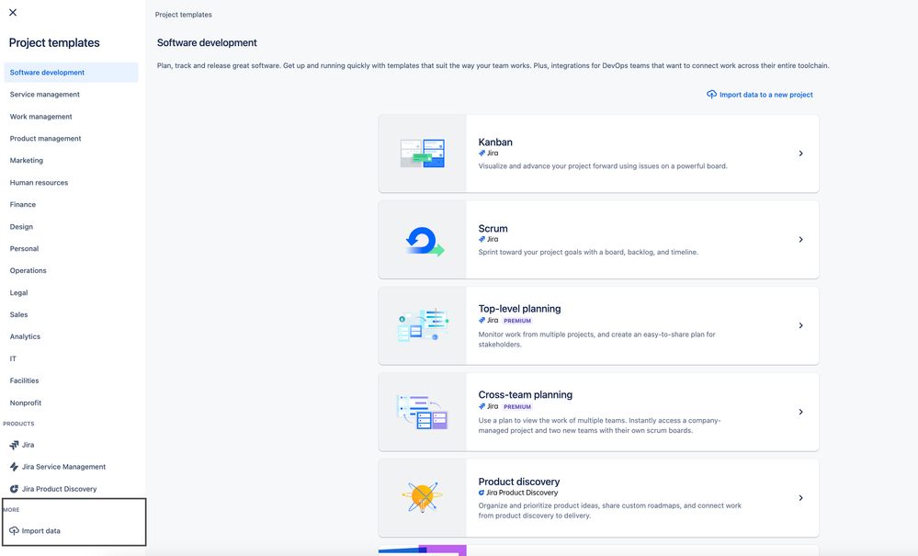This screenshot has height=556, width=918.
Task: Click Jira logo under Top-level planning title
Action: (x=488, y=320)
